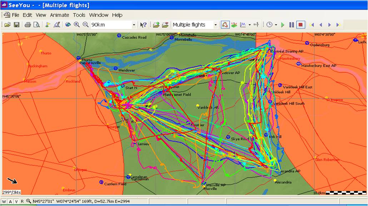Save using the floppy disk icon
The width and height of the screenshot is (368, 206).
point(16,25)
